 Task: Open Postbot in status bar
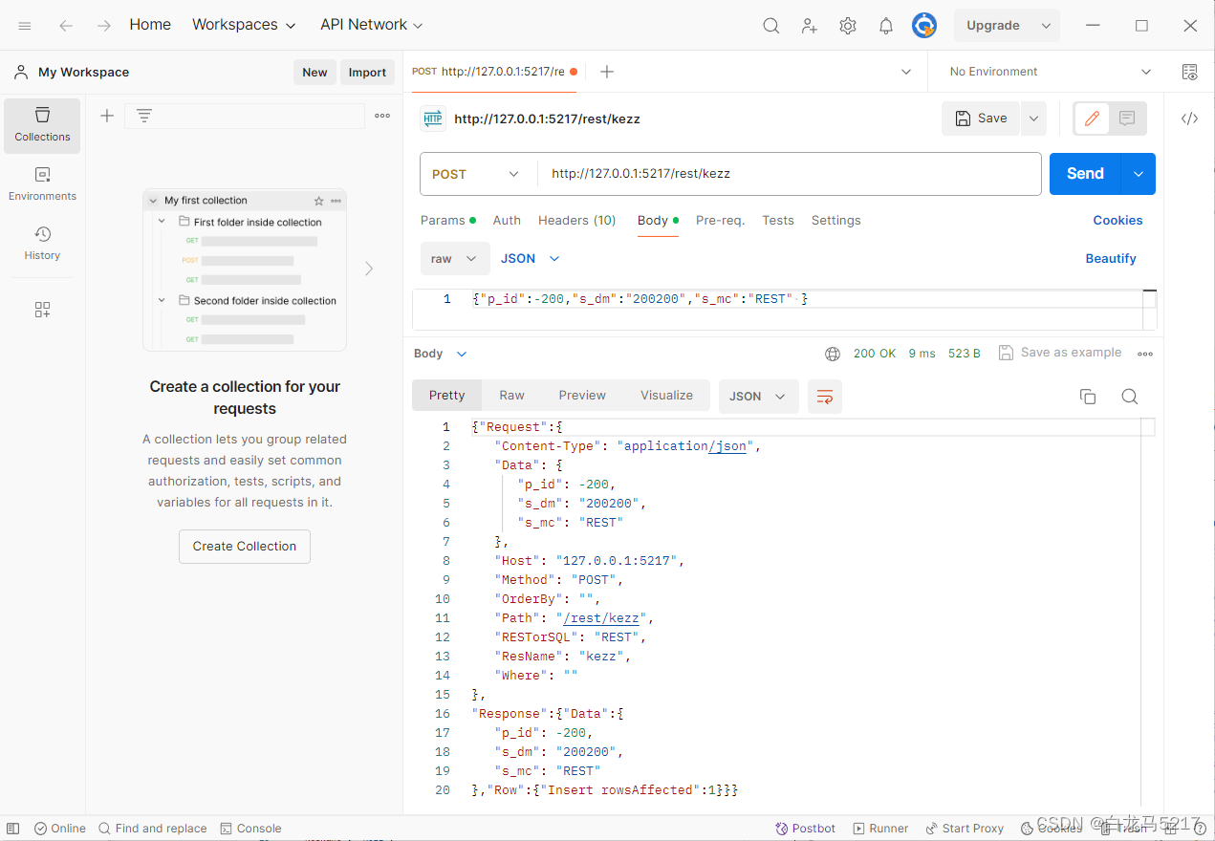pos(806,829)
